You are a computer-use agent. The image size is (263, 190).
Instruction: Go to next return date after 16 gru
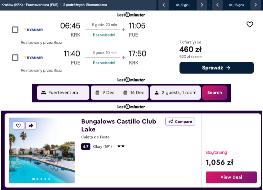[256, 5]
